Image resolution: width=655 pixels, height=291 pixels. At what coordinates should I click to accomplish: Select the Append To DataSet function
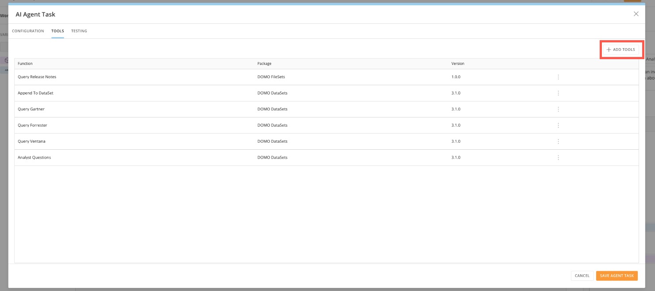[35, 93]
